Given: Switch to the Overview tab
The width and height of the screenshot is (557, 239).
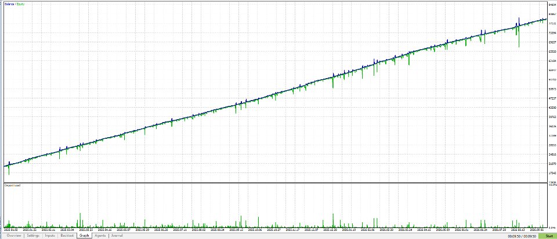Looking at the screenshot, I should click(x=13, y=236).
